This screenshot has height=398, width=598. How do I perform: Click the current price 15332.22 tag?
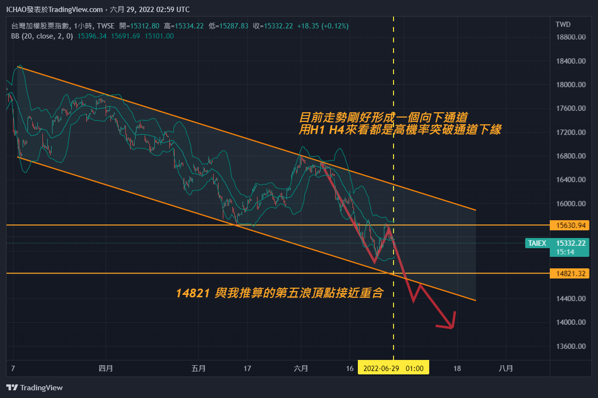[571, 243]
